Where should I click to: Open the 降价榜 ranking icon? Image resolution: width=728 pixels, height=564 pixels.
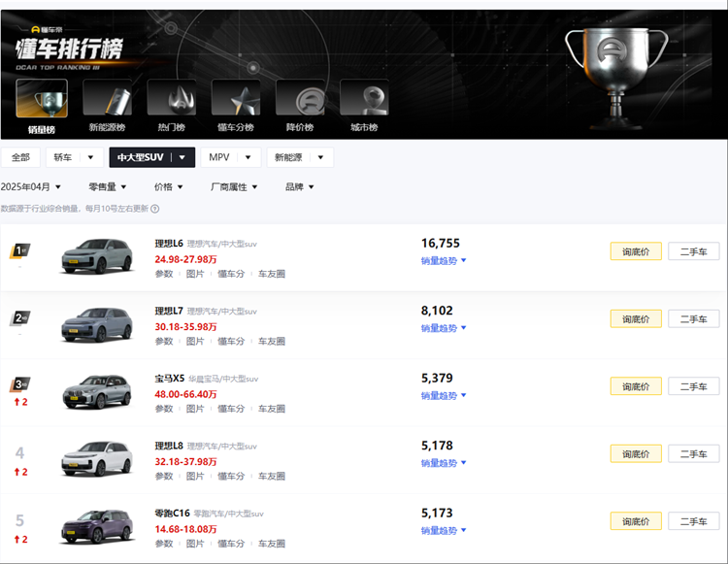point(300,97)
